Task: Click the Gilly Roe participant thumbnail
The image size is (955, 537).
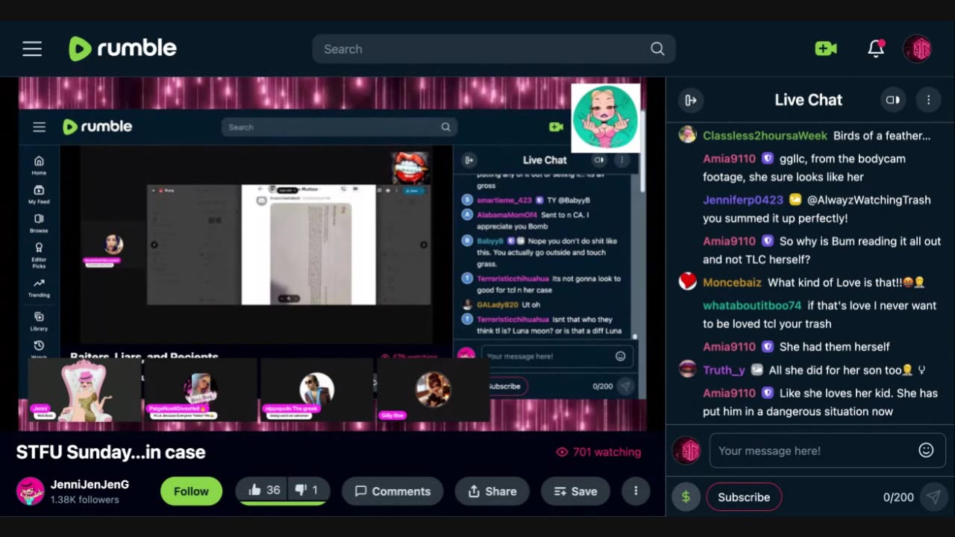Action: coord(433,389)
